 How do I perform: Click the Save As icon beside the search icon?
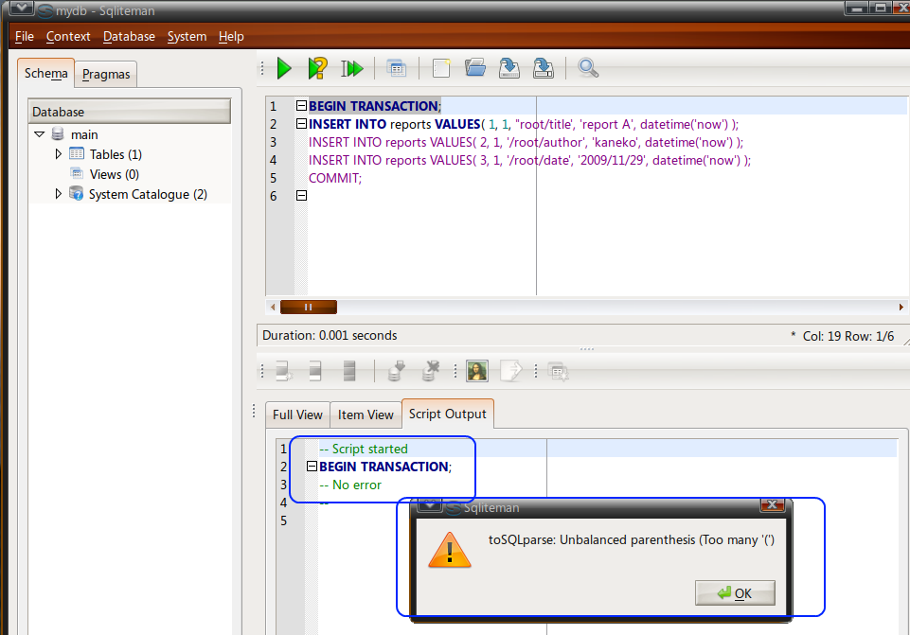(x=544, y=68)
